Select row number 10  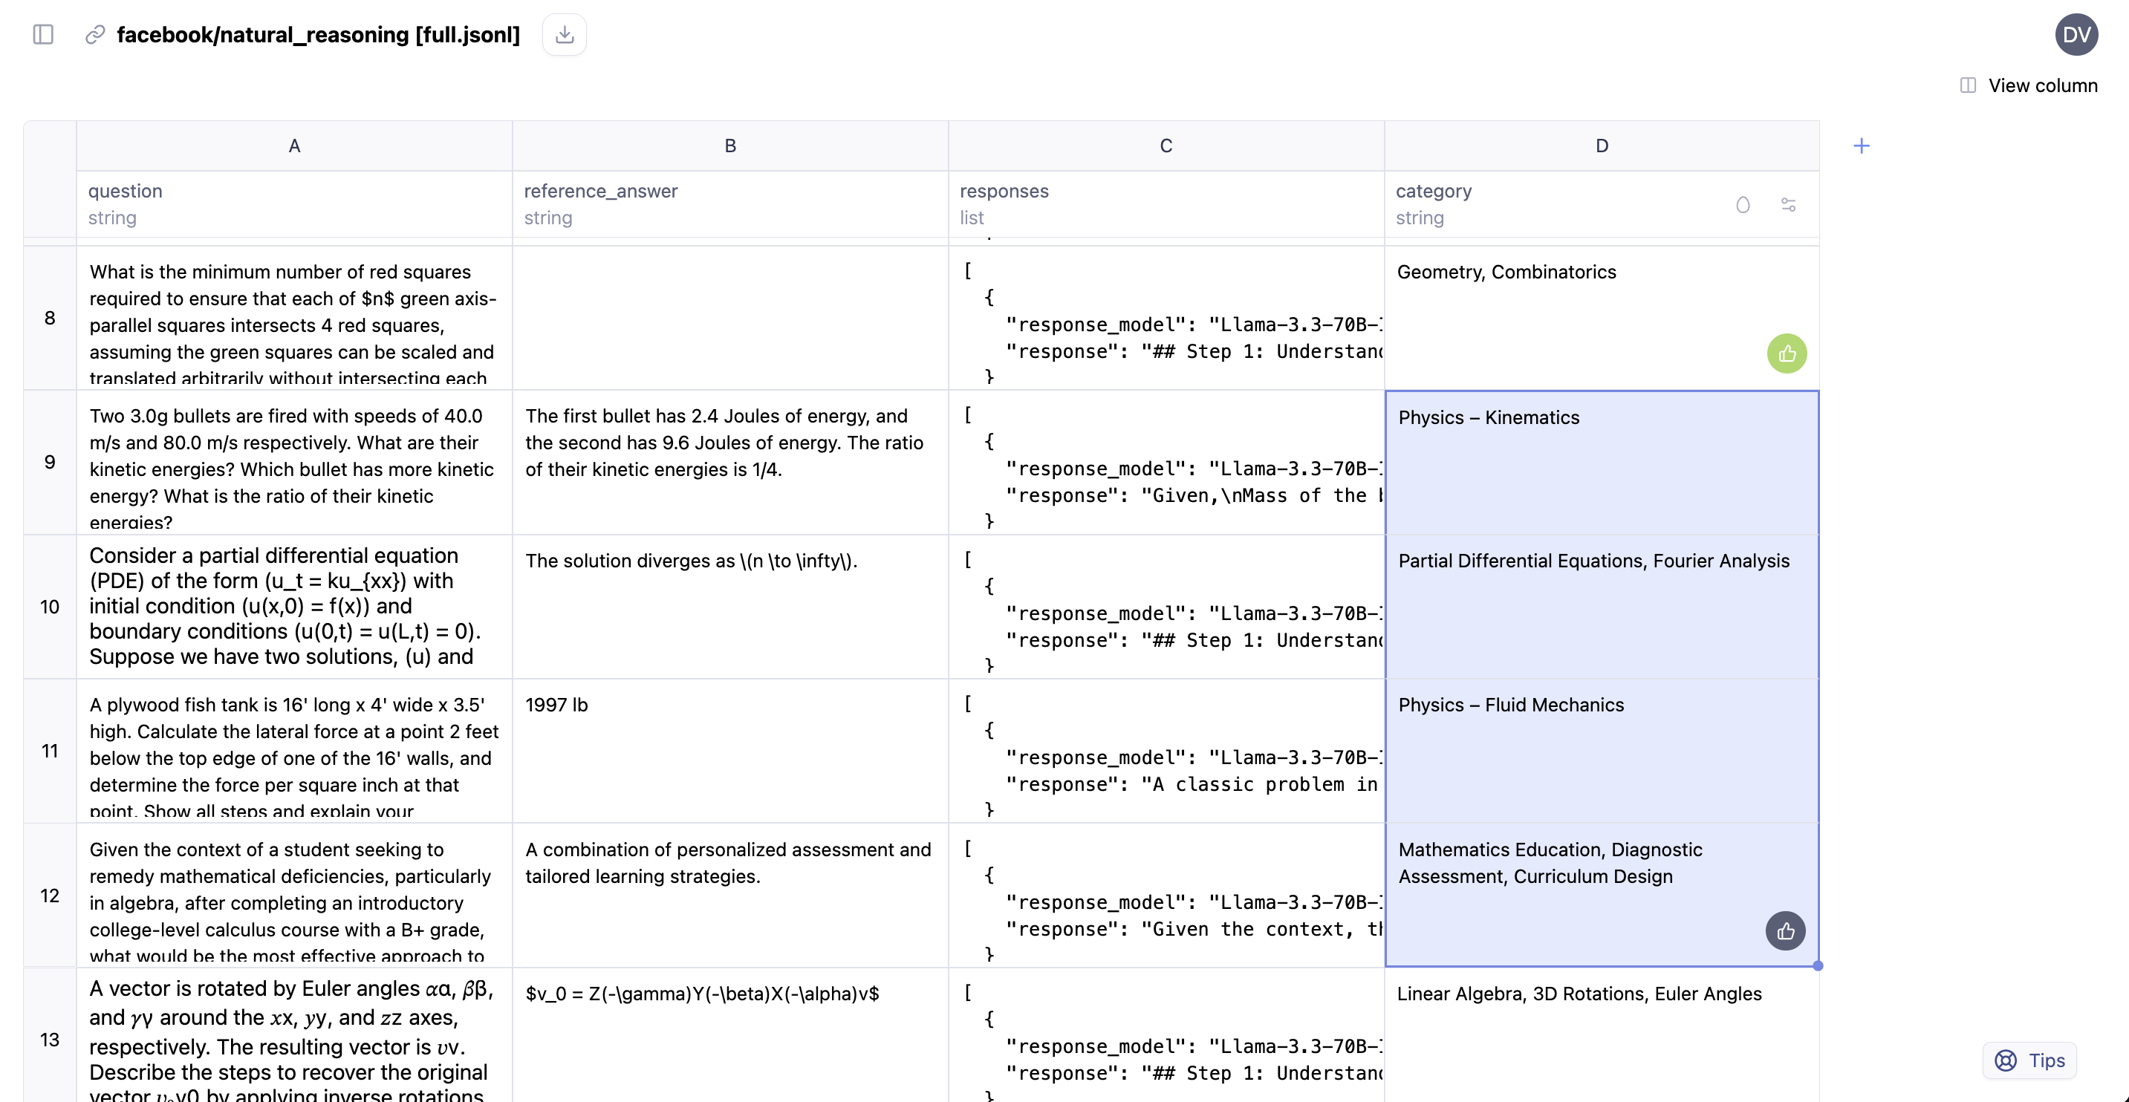[x=50, y=607]
